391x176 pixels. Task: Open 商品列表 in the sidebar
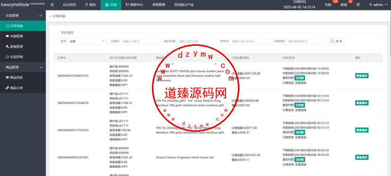tap(23, 78)
